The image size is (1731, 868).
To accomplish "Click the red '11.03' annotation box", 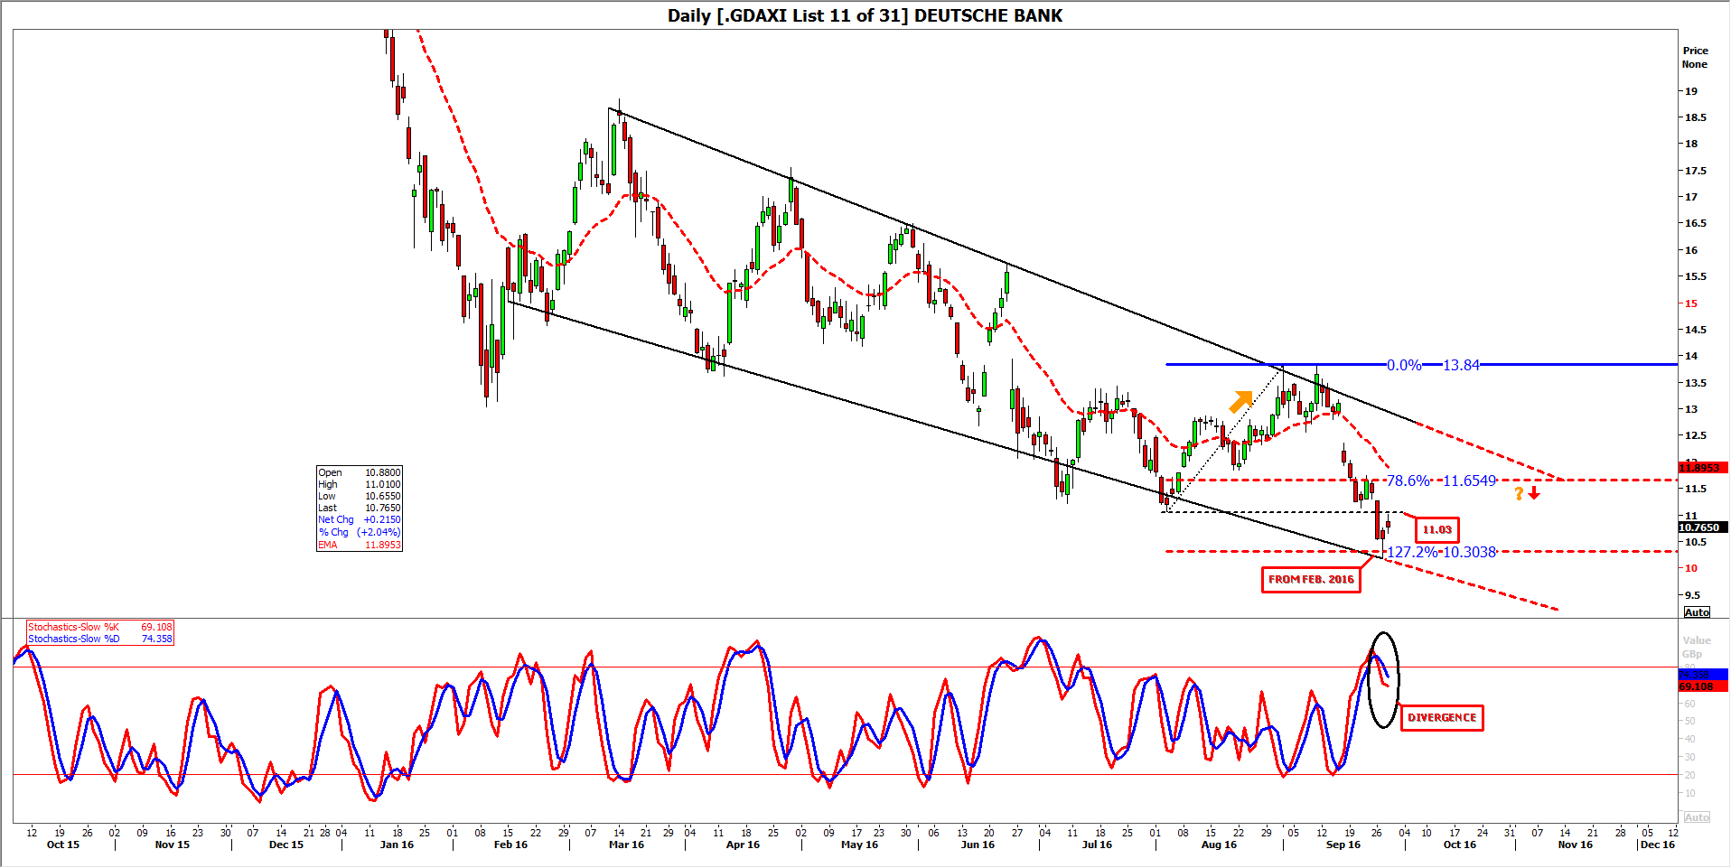I will pyautogui.click(x=1437, y=530).
